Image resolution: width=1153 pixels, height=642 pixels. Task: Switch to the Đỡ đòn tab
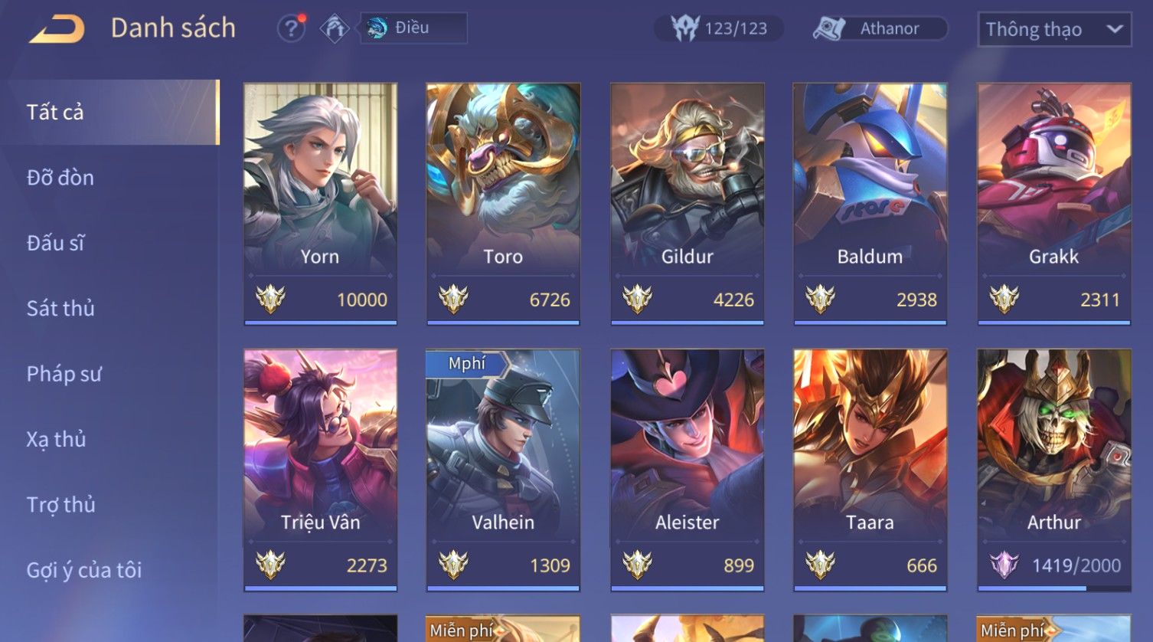tap(109, 178)
